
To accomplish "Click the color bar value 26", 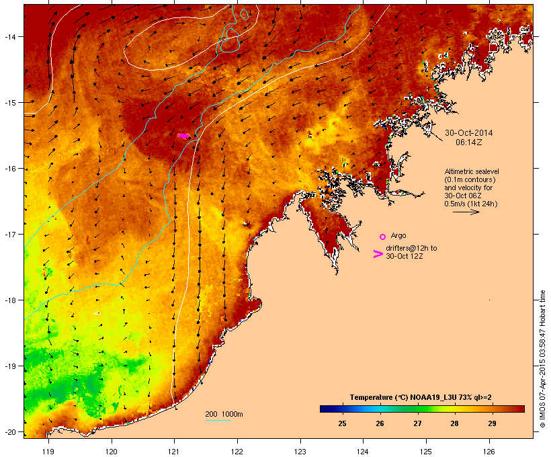I will pyautogui.click(x=380, y=423).
